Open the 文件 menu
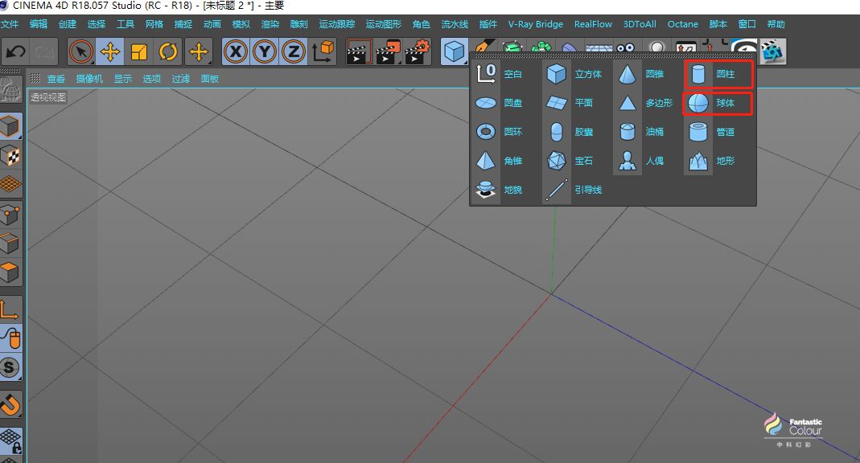Screen dimensions: 860x463 tap(10, 24)
